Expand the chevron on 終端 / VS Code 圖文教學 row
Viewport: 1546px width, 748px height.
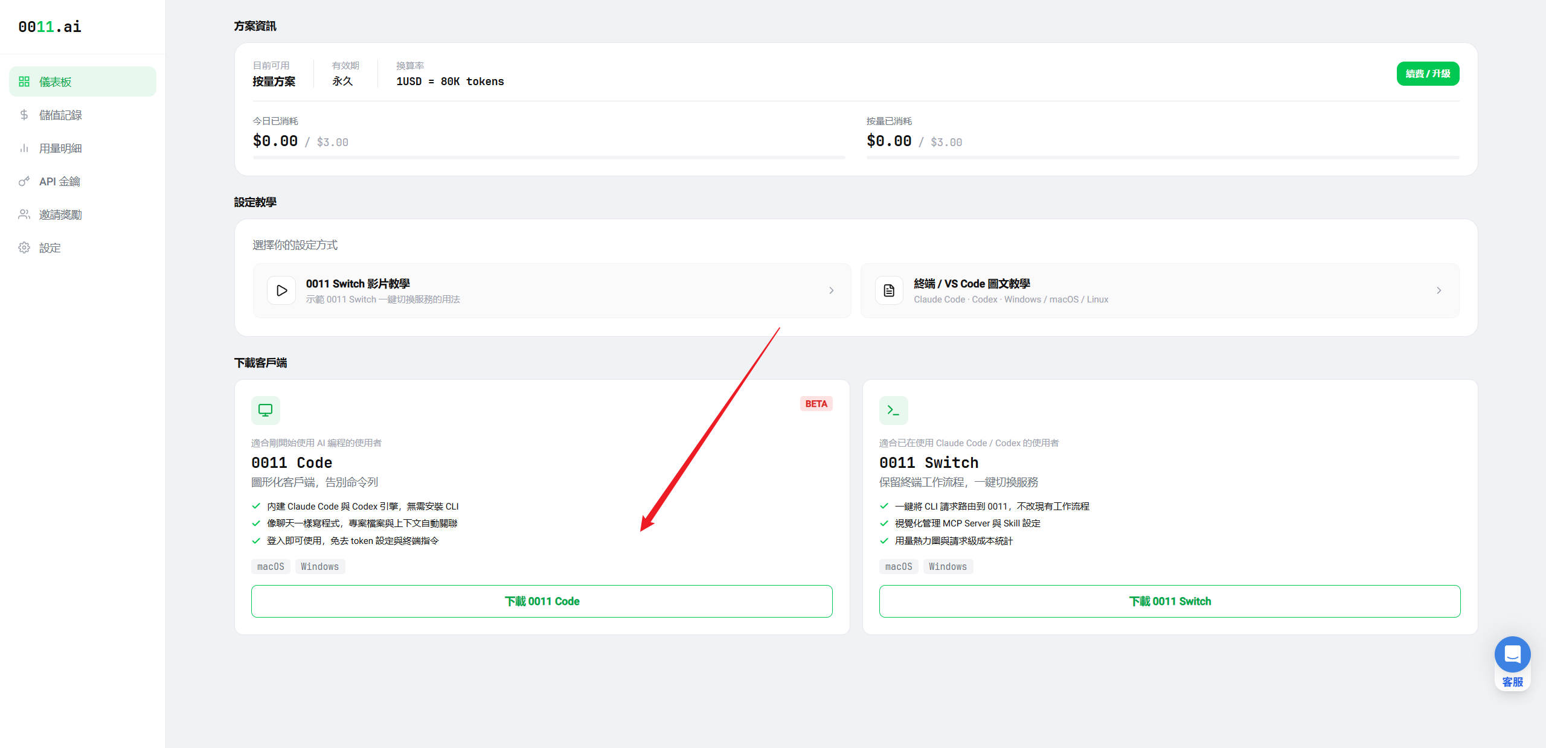click(1439, 290)
